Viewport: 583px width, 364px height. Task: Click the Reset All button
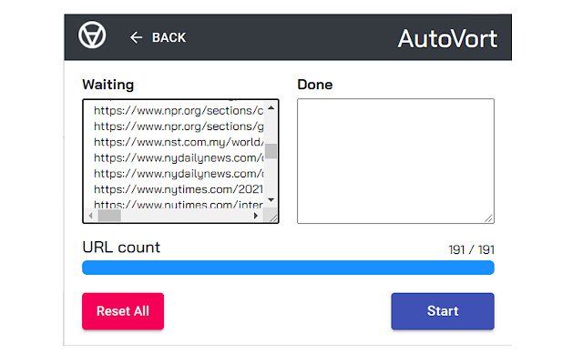coord(123,311)
